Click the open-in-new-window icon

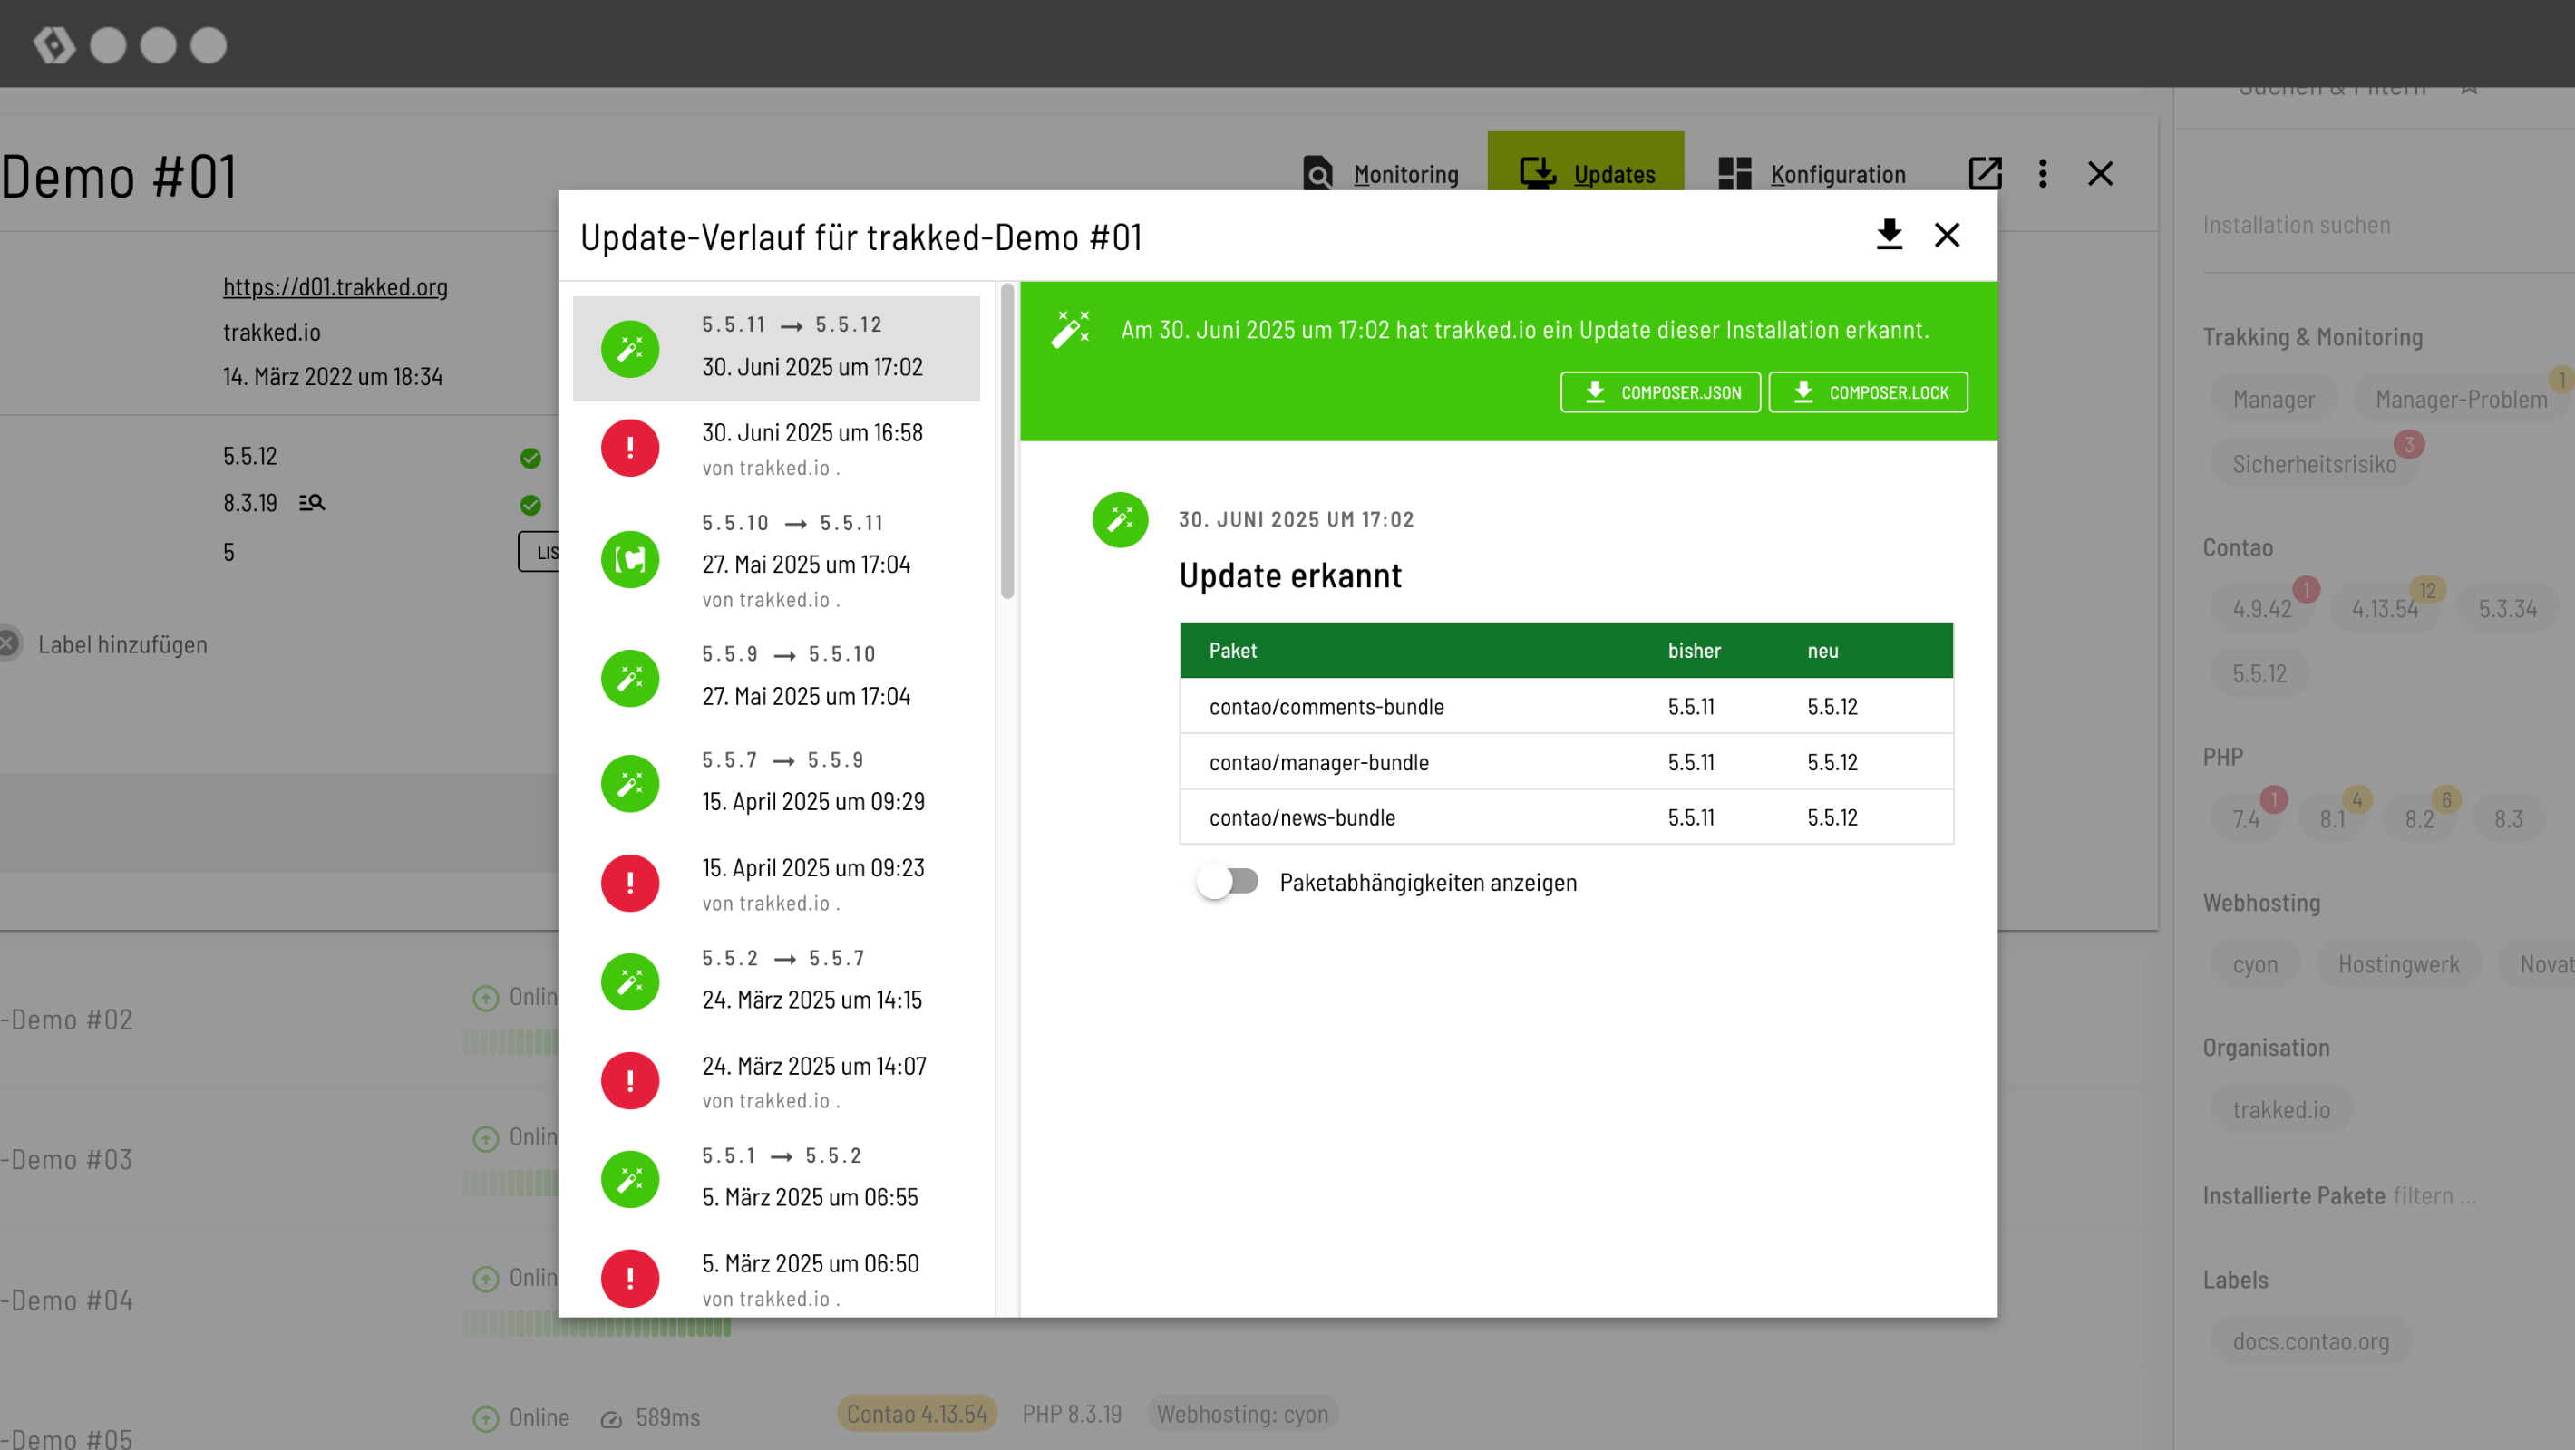(x=1984, y=174)
